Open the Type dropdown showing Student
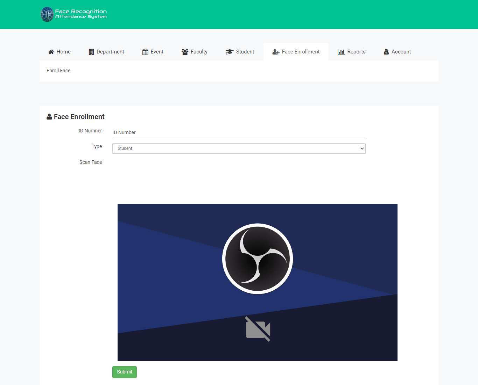The height and width of the screenshot is (385, 478). pyautogui.click(x=239, y=148)
